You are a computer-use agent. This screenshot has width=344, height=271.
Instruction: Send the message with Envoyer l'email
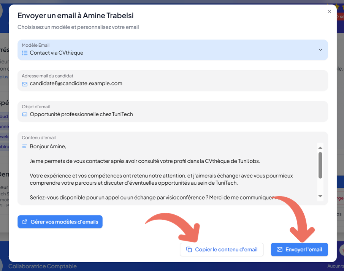point(300,250)
